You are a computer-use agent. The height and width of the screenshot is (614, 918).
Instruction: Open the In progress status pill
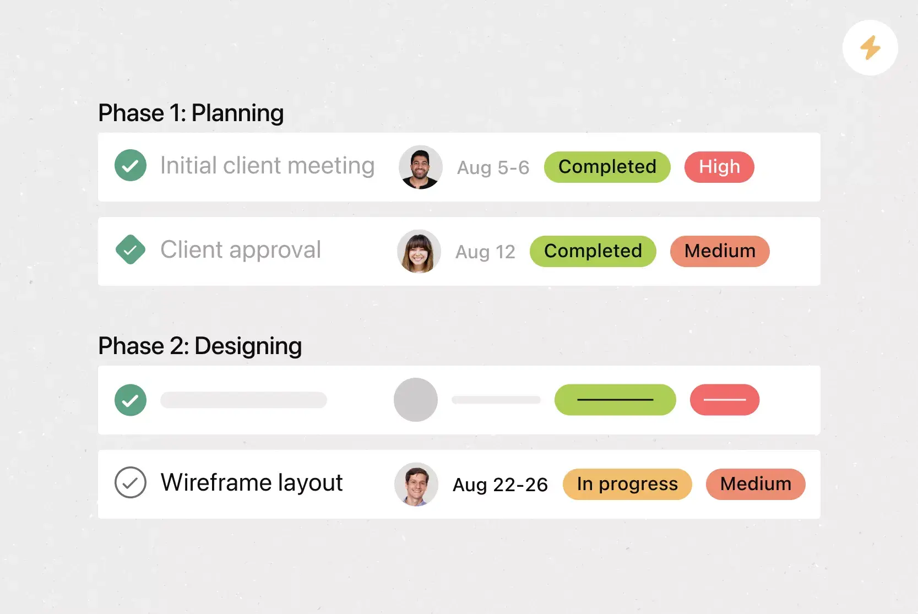coord(627,484)
